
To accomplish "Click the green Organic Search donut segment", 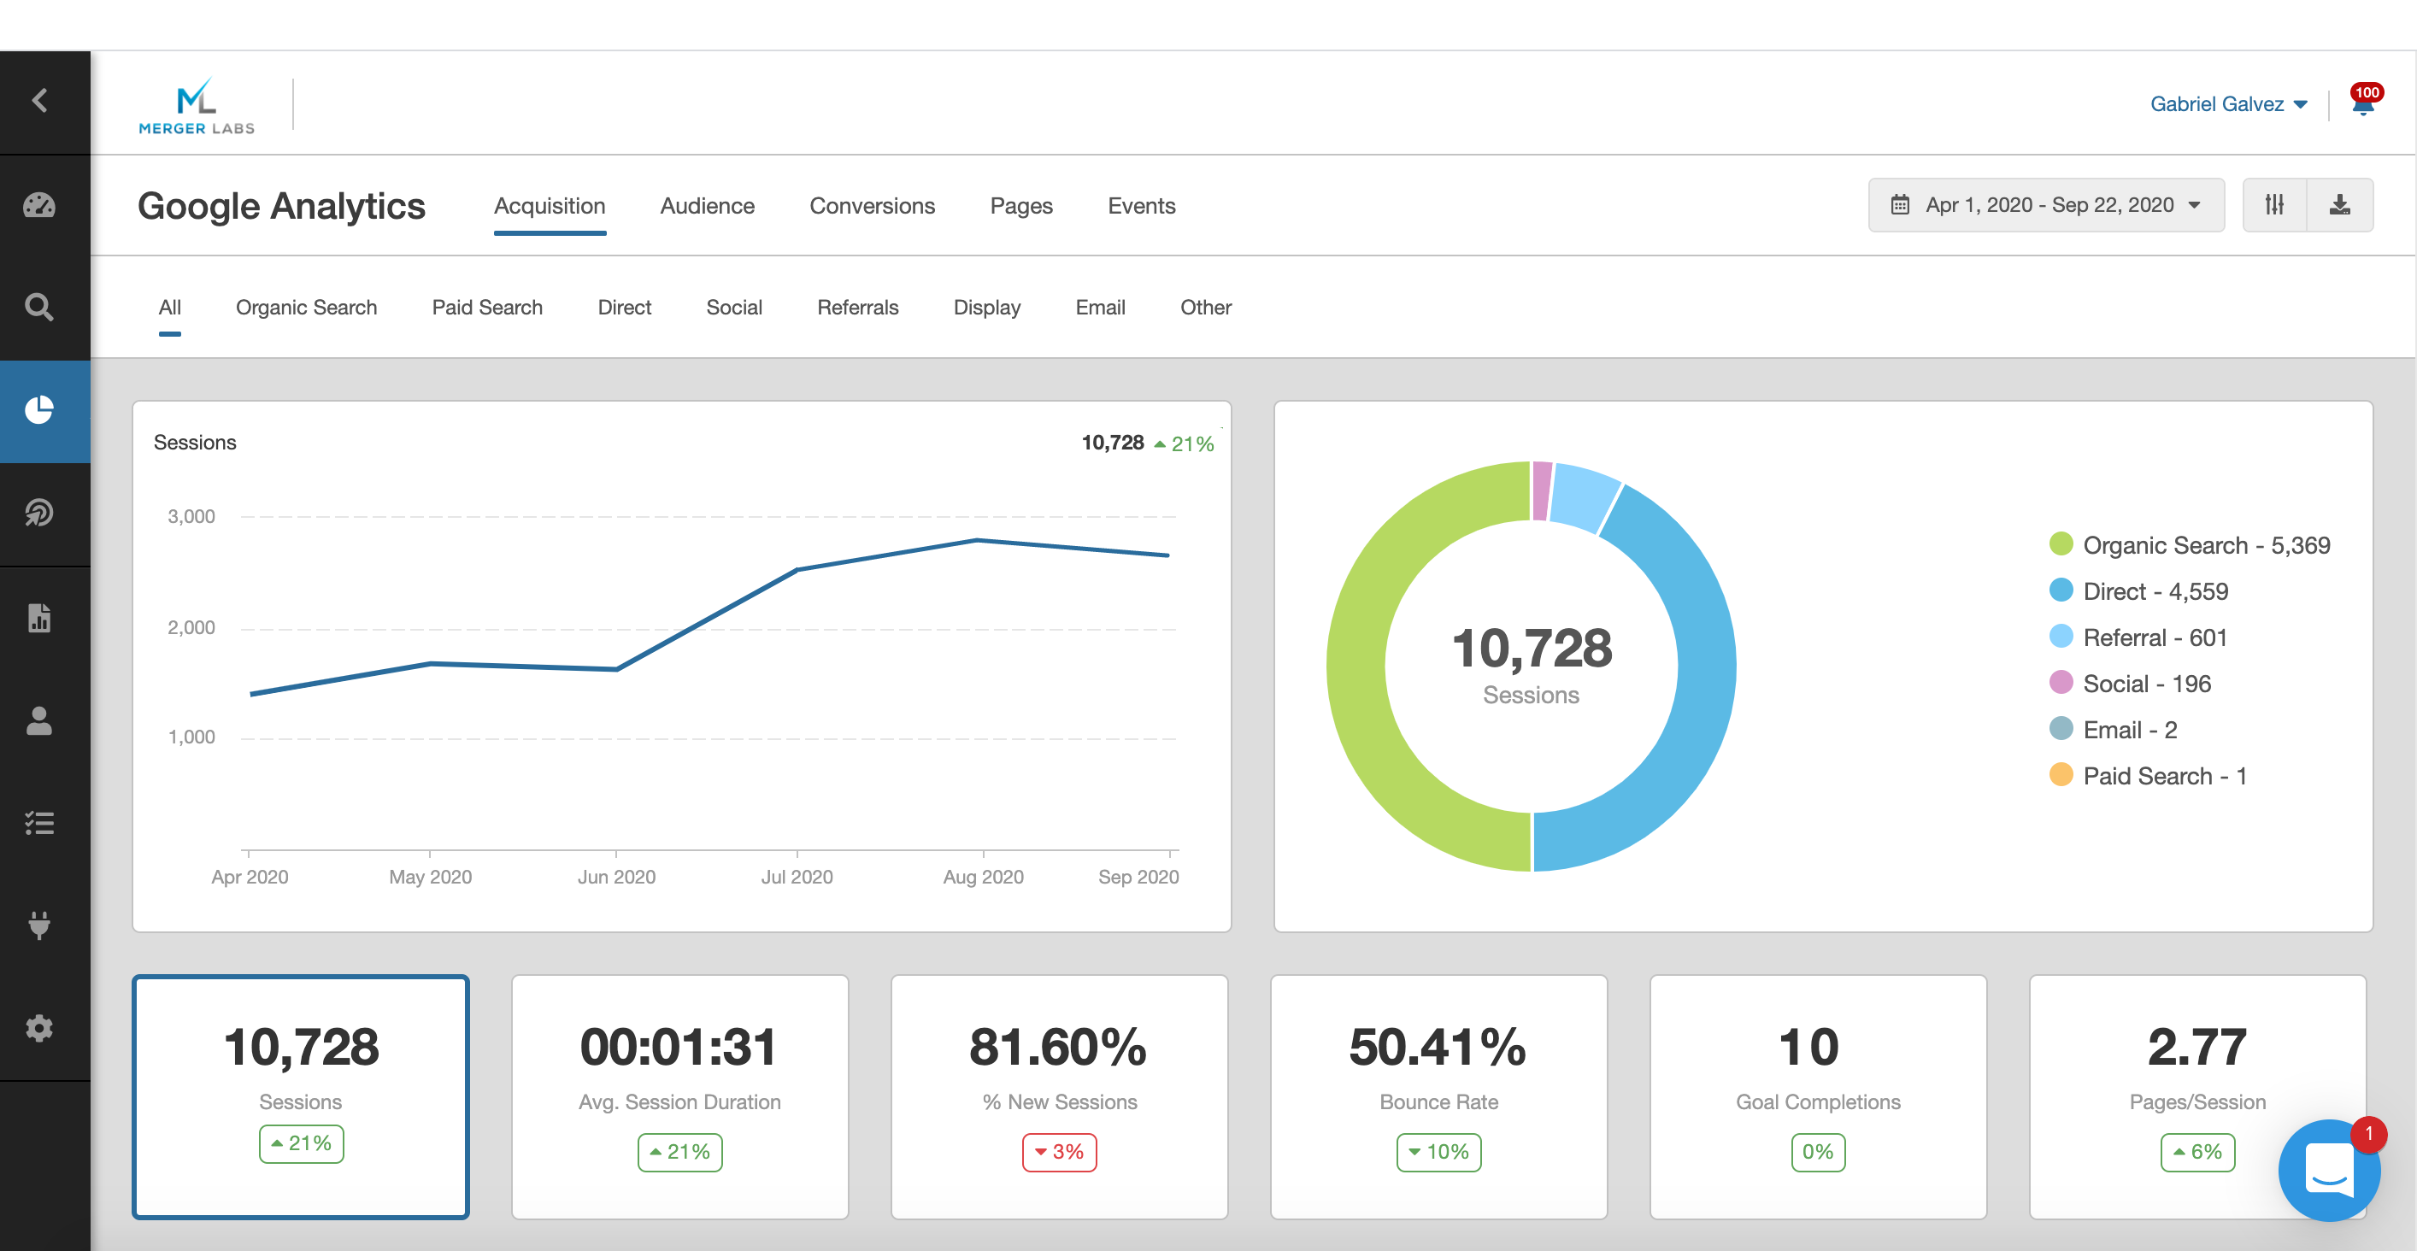I will [x=1356, y=667].
